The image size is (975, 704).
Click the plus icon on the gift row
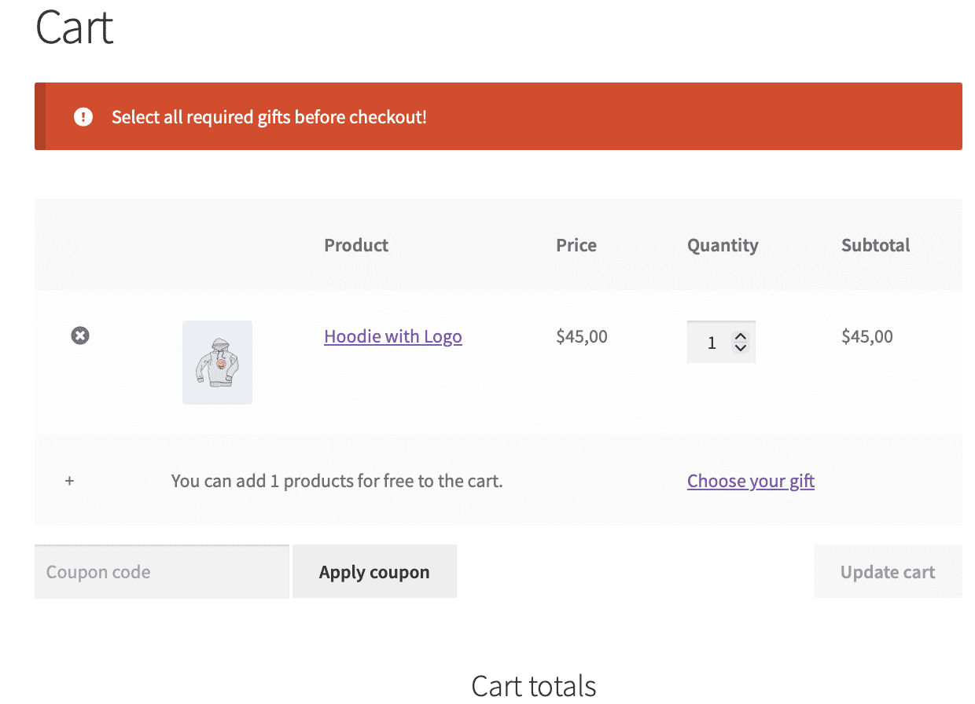(x=69, y=481)
